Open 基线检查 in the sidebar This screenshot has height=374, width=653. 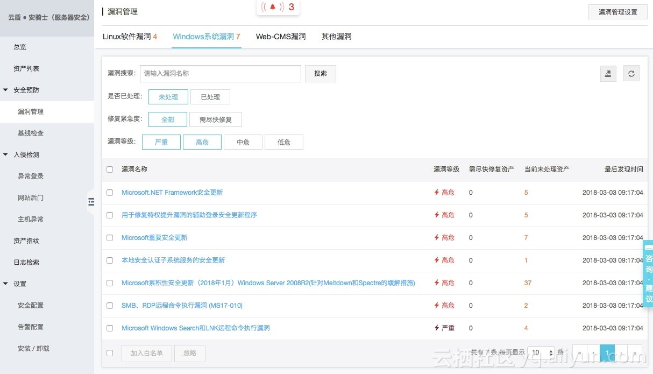(x=31, y=133)
